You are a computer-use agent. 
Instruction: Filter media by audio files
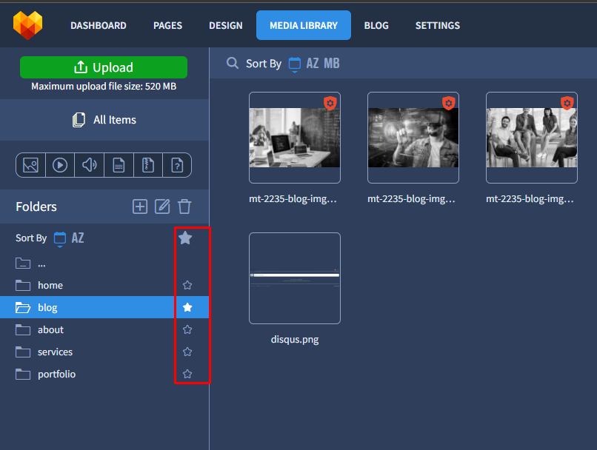[x=90, y=165]
